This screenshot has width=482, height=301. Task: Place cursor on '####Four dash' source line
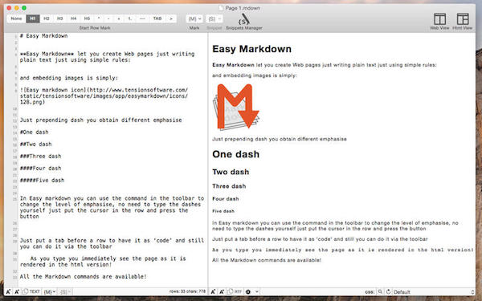point(40,168)
